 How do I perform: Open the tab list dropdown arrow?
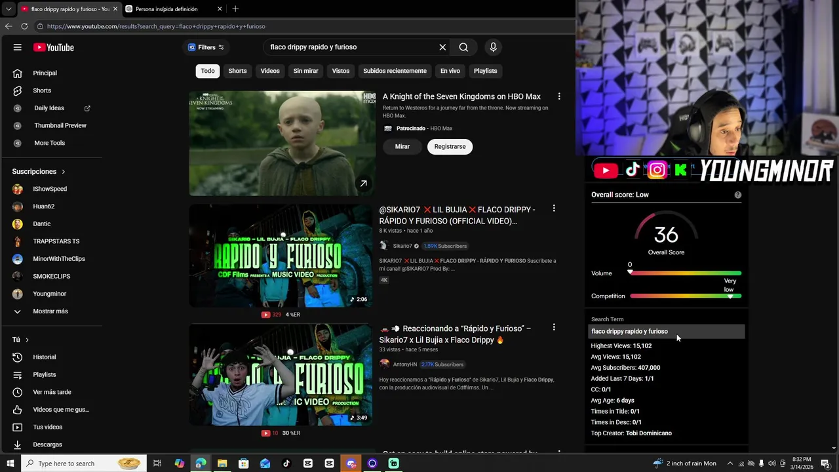pyautogui.click(x=9, y=9)
